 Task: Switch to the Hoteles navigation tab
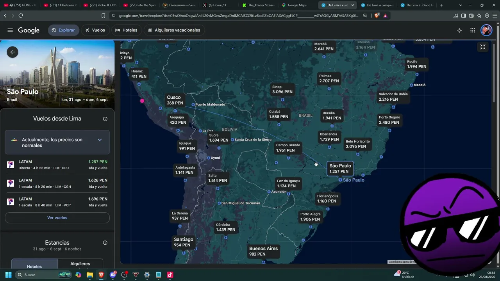[126, 30]
